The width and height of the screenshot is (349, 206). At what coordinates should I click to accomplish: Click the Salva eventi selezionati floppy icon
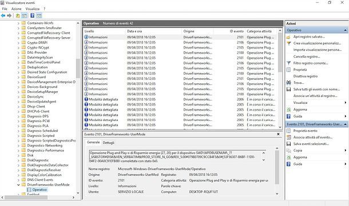(x=288, y=144)
